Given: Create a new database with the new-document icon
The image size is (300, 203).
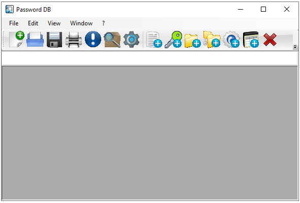Looking at the screenshot, I should point(17,40).
